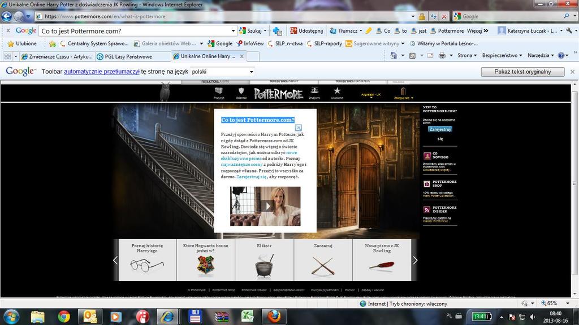Click the Google Toolbar search input field
This screenshot has width=579, height=325.
pyautogui.click(x=135, y=31)
